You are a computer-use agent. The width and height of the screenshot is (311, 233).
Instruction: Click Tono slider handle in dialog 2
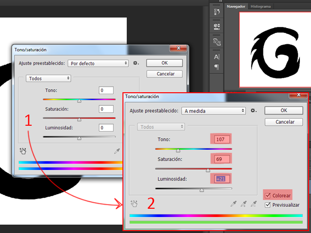(178, 150)
